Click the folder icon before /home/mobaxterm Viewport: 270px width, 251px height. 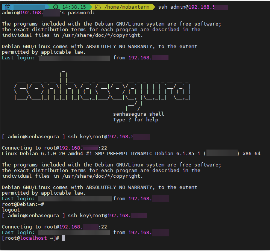[x=98, y=7]
